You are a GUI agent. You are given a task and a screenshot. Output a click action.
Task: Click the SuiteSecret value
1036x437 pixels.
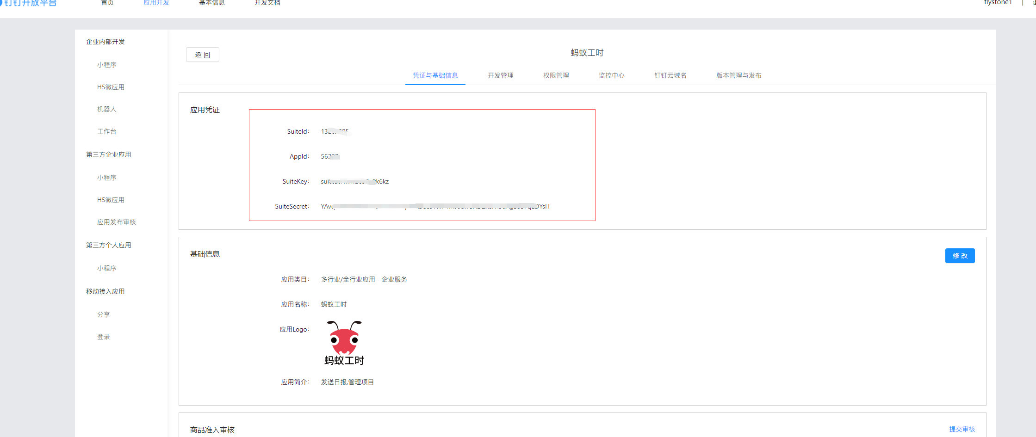tap(435, 206)
